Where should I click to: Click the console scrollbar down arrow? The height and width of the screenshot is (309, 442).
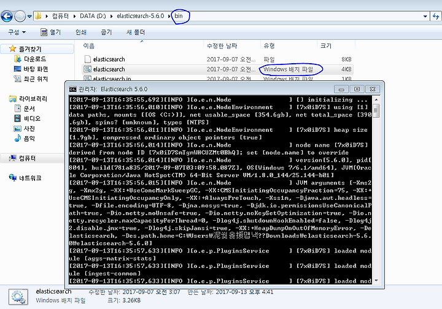[x=376, y=281]
